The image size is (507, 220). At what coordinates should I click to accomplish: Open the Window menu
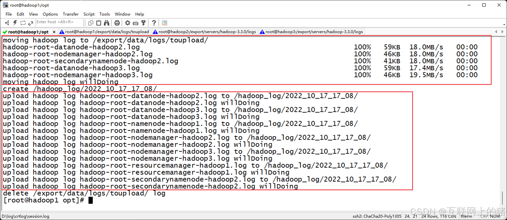(122, 14)
